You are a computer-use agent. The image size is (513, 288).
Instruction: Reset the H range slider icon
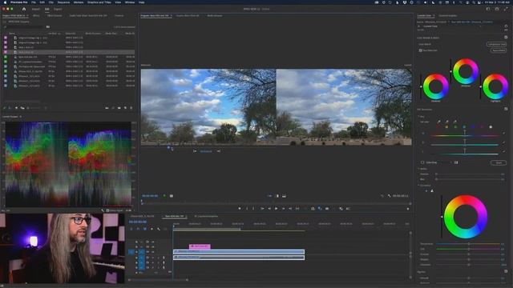pyautogui.click(x=504, y=134)
